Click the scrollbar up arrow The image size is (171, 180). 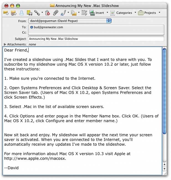(x=164, y=164)
